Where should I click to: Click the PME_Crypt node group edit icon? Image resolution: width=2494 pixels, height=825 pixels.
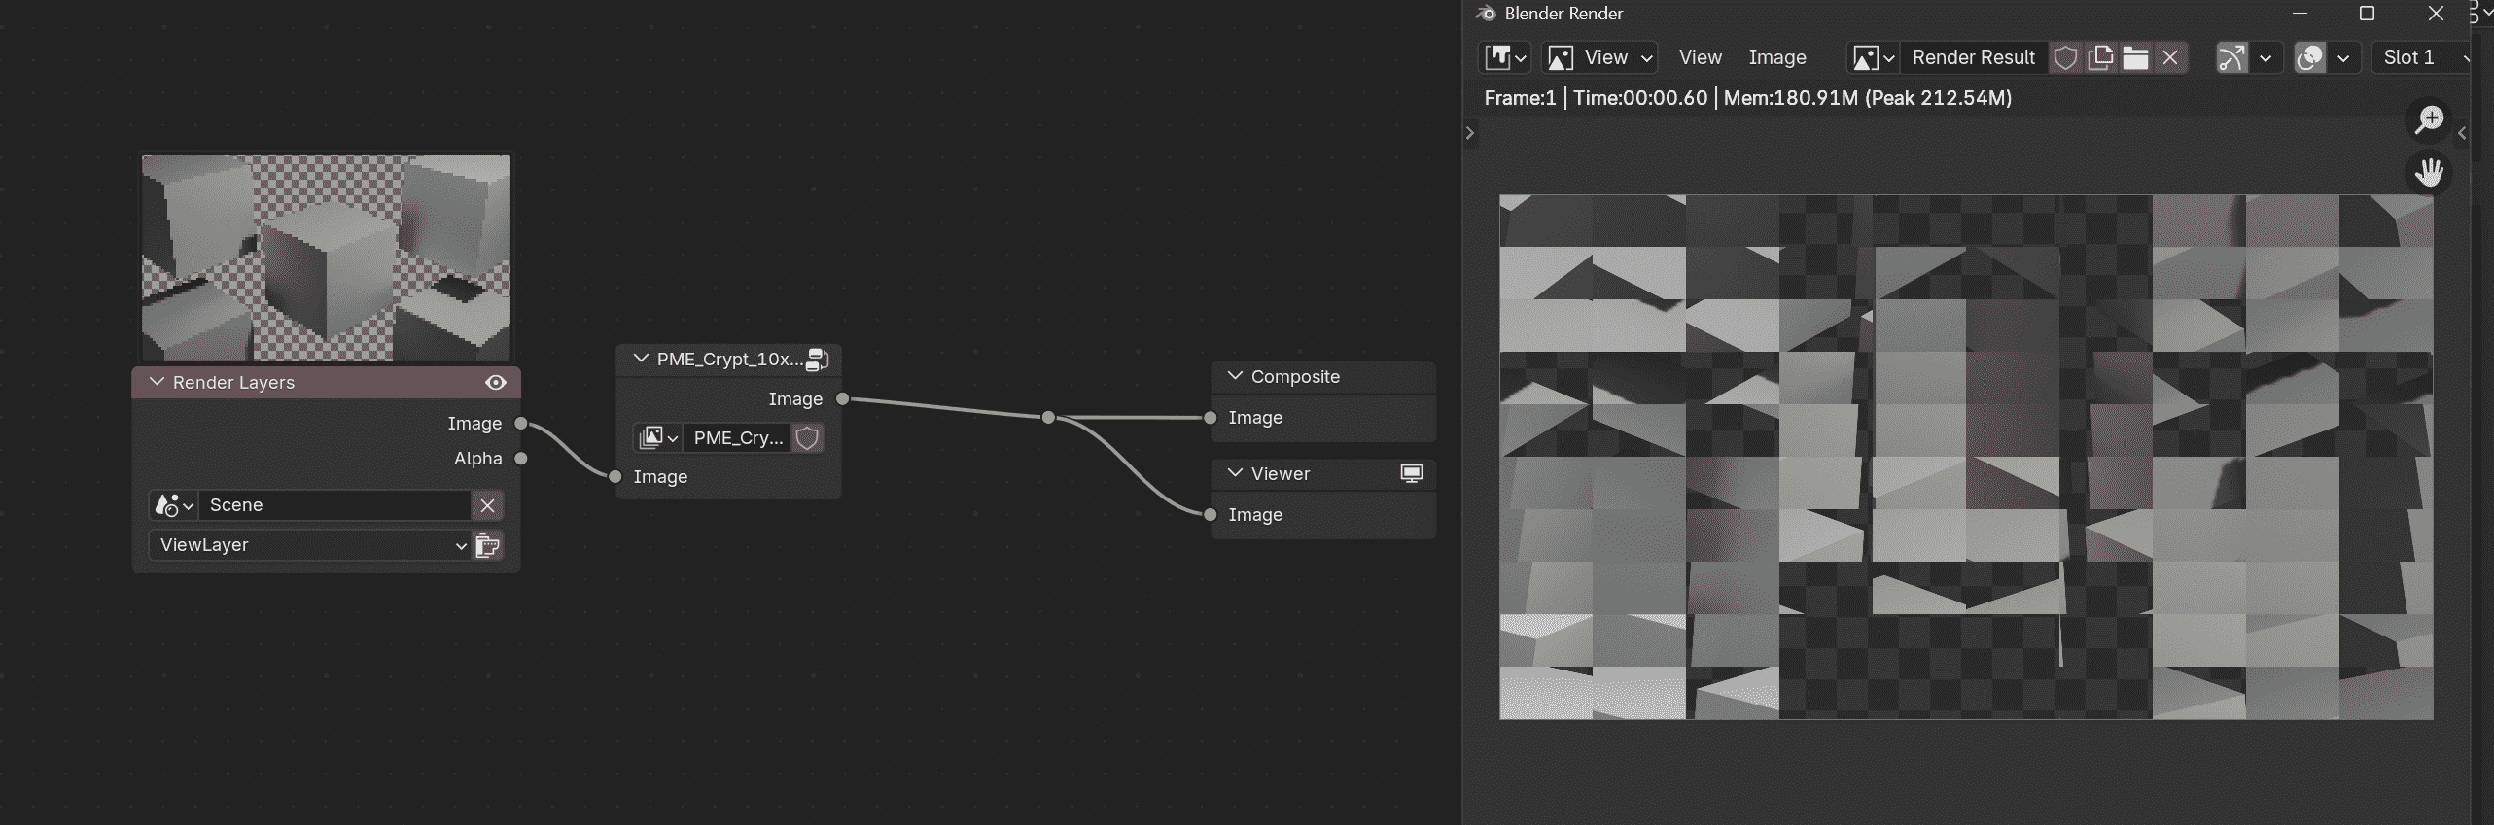(818, 360)
